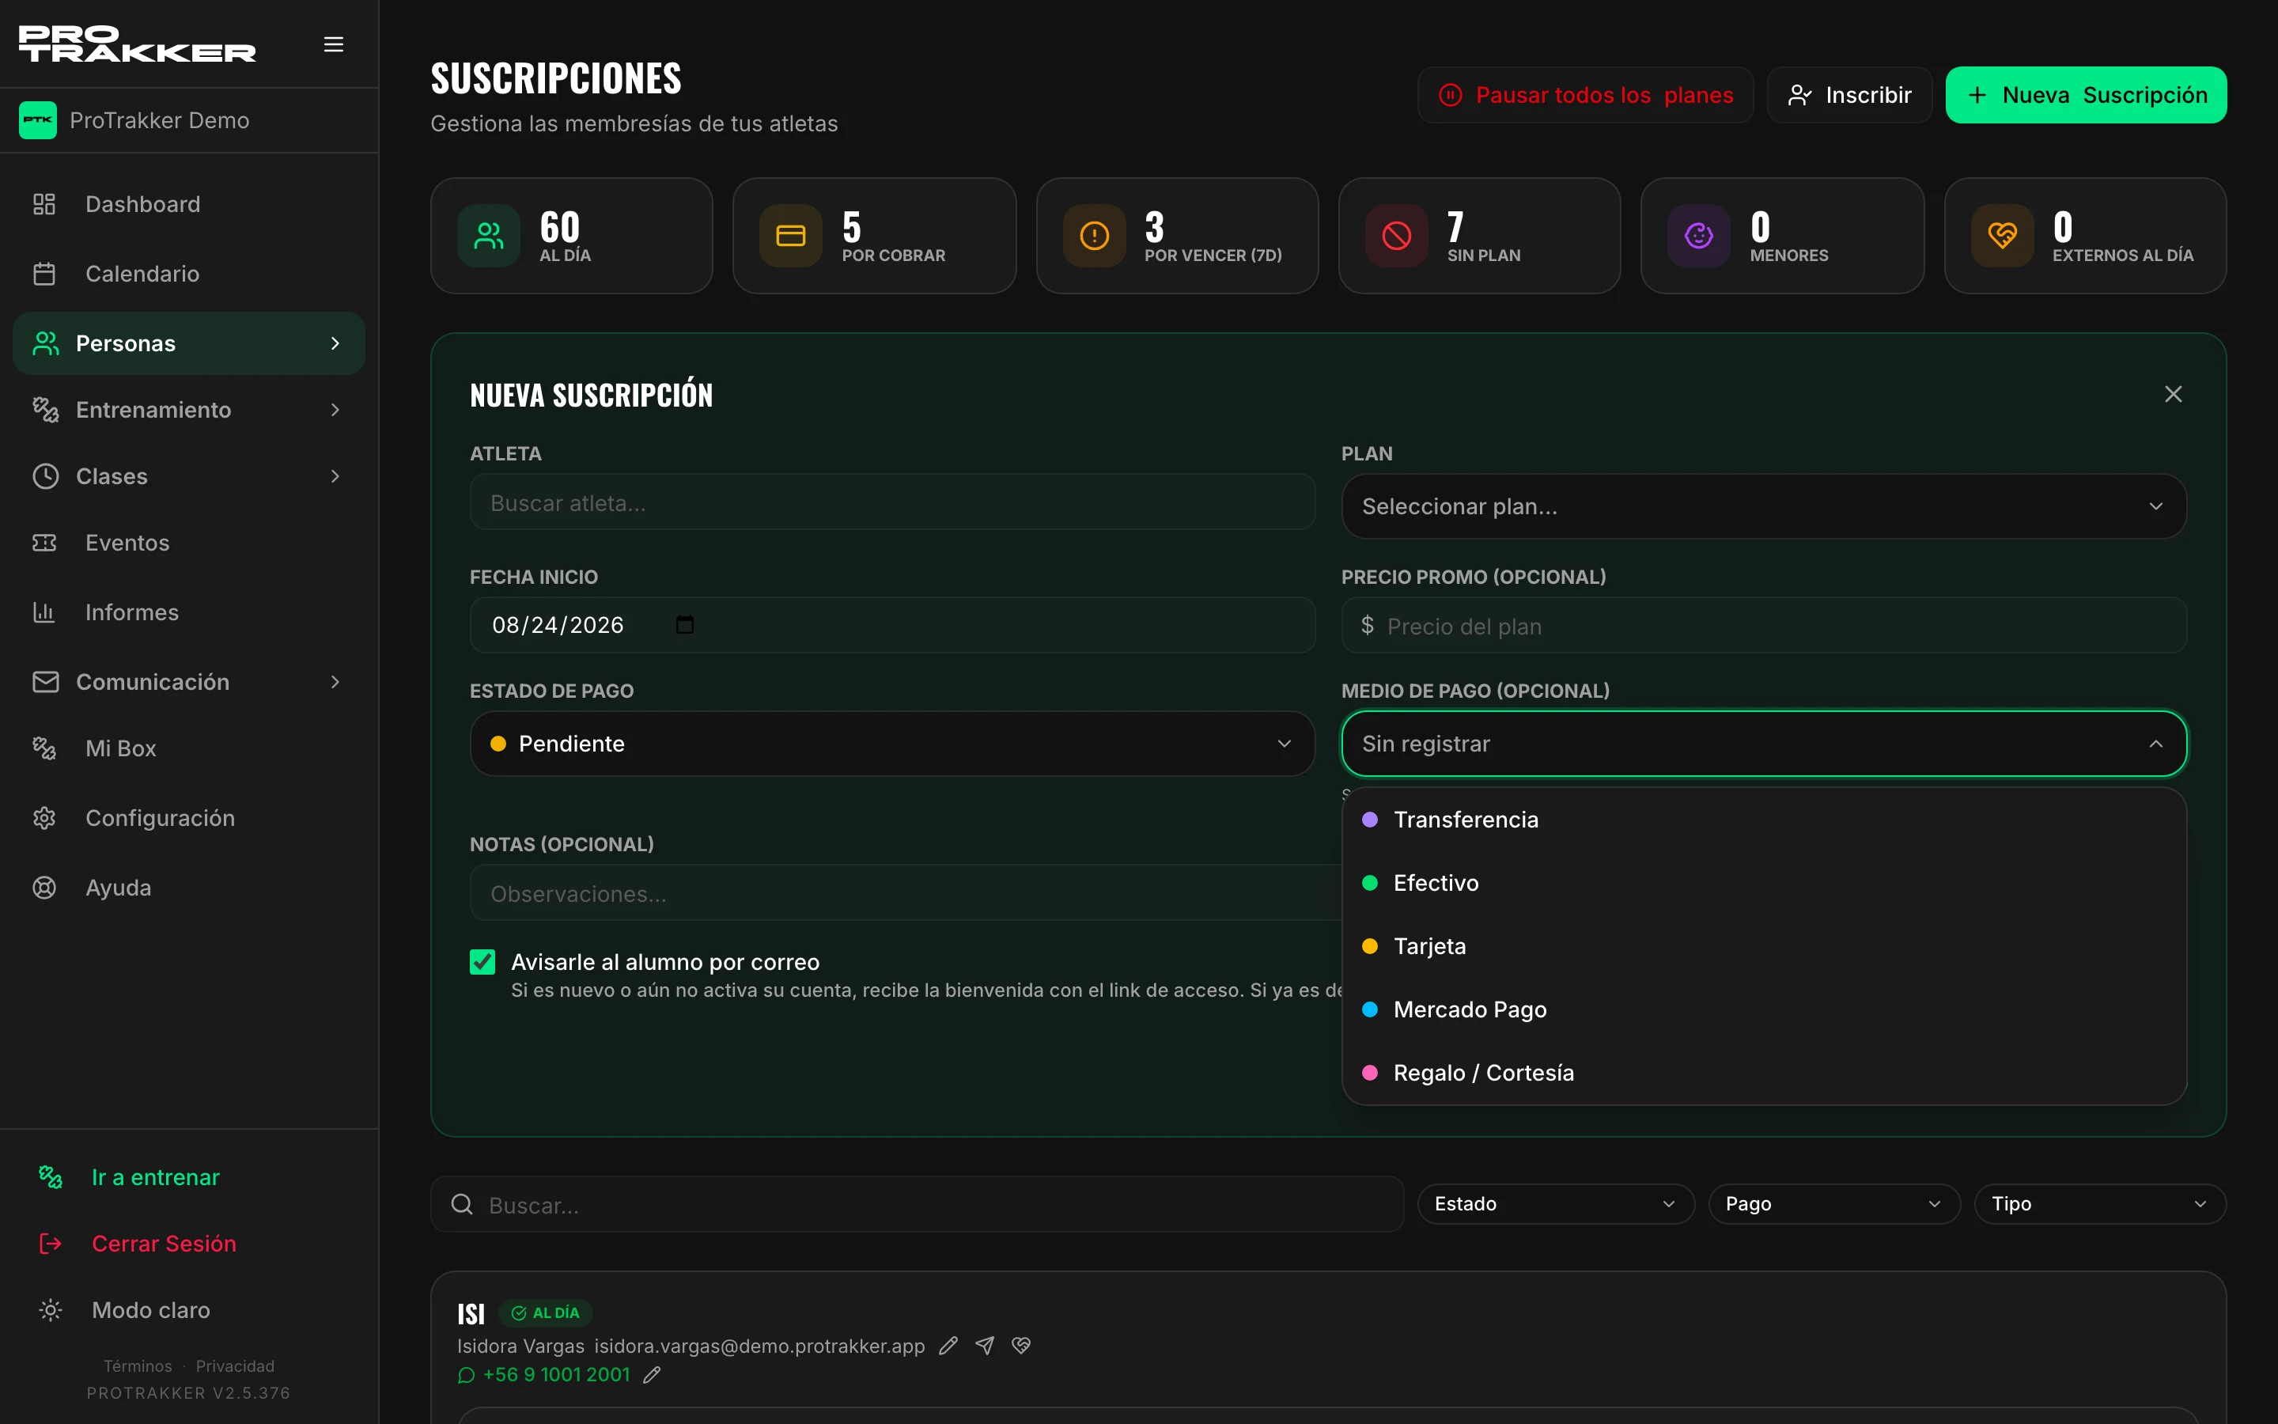This screenshot has height=1424, width=2278.
Task: Pick the yellow-dot Tarjeta option
Action: tap(1763, 945)
